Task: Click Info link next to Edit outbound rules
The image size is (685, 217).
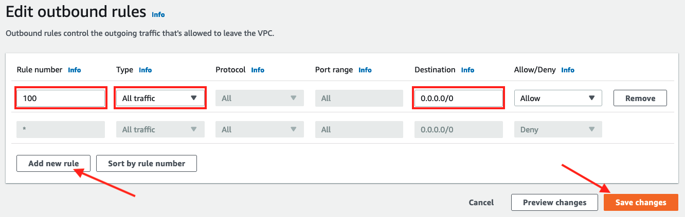Action: point(158,14)
